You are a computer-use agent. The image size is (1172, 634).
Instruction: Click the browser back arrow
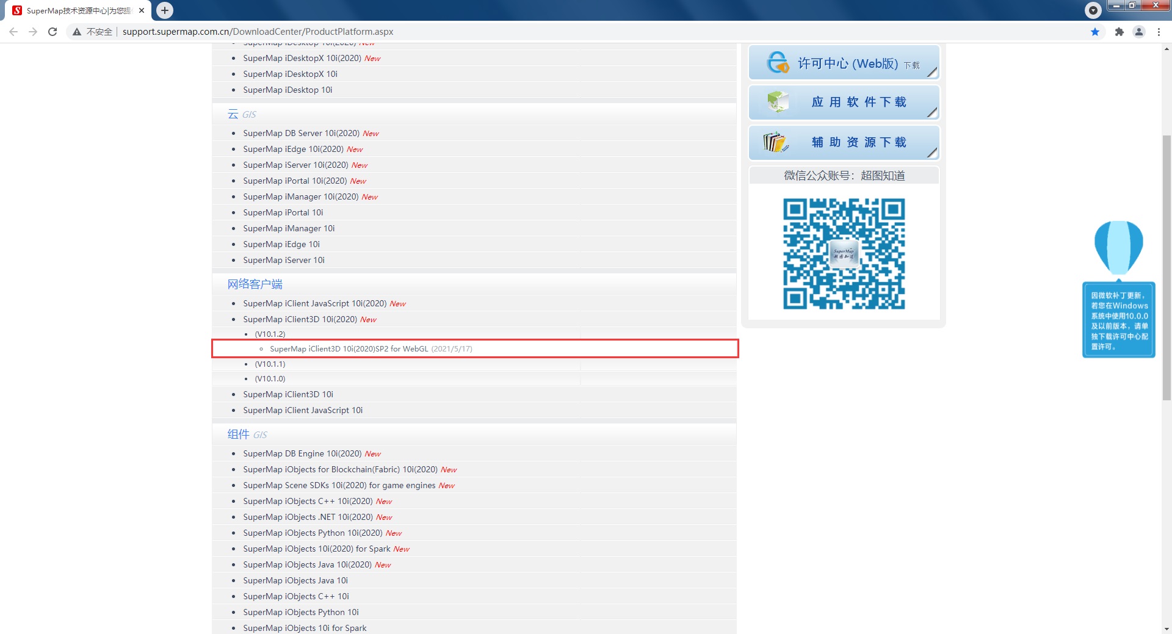coord(13,32)
